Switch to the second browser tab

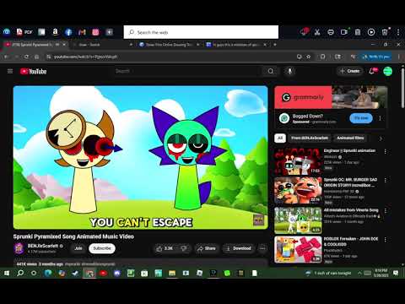(x=101, y=45)
